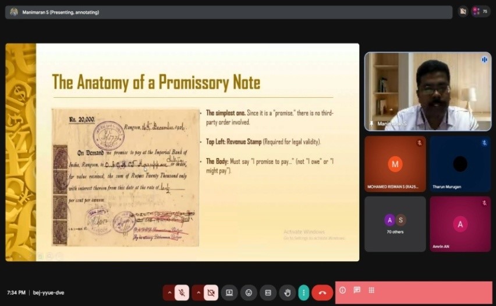Open the activities grid icon
The width and height of the screenshot is (496, 306).
pos(371,290)
